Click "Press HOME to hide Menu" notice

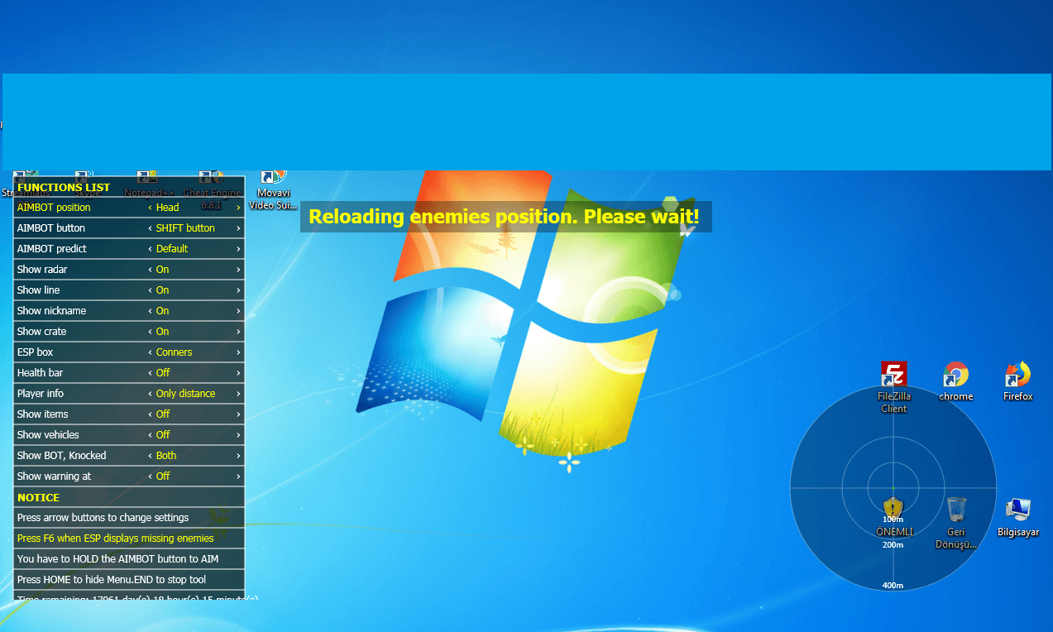click(x=112, y=580)
